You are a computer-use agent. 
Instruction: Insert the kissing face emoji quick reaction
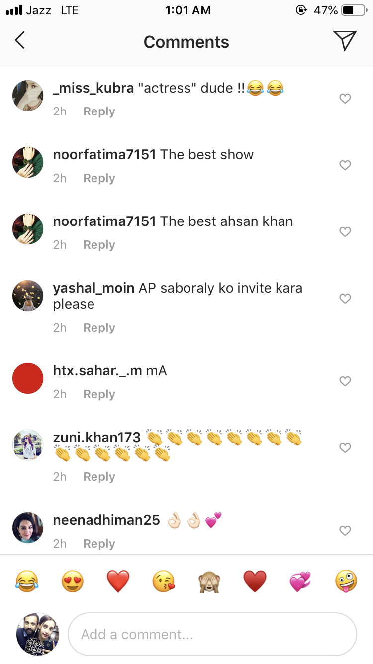[164, 581]
